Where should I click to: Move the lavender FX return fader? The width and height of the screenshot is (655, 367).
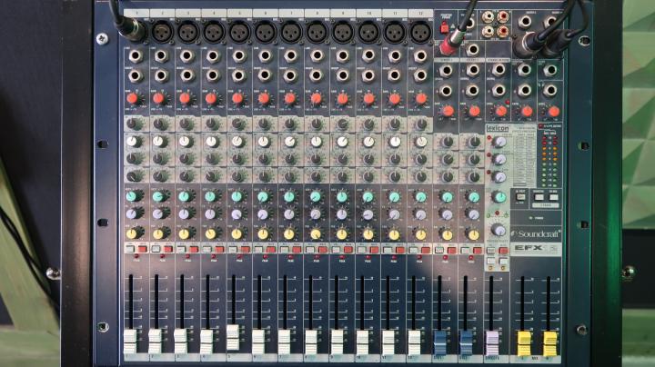coord(491,342)
